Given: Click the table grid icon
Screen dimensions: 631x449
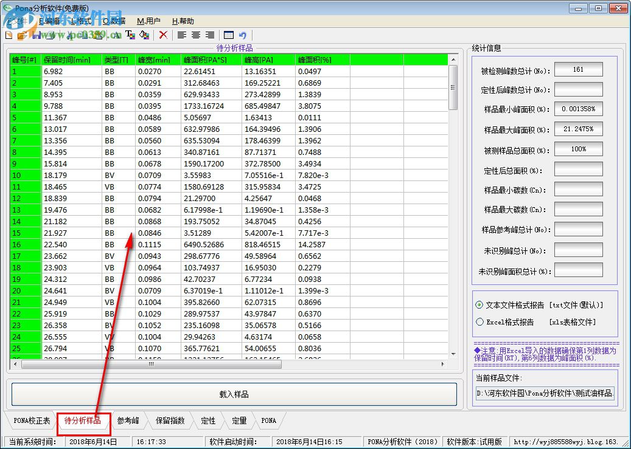Looking at the screenshot, I should coord(229,35).
